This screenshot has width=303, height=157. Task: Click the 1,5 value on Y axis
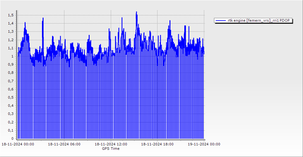click(11, 15)
